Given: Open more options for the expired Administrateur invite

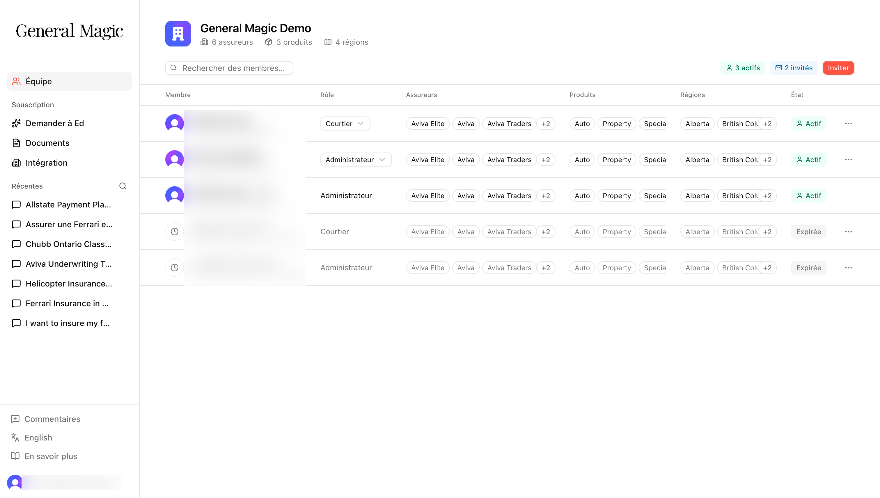Looking at the screenshot, I should pyautogui.click(x=849, y=268).
